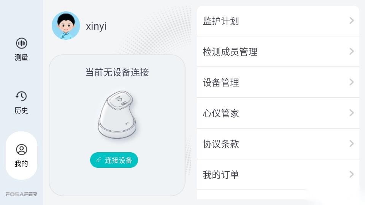Open the 测量 measurement waveform icon

[21, 43]
